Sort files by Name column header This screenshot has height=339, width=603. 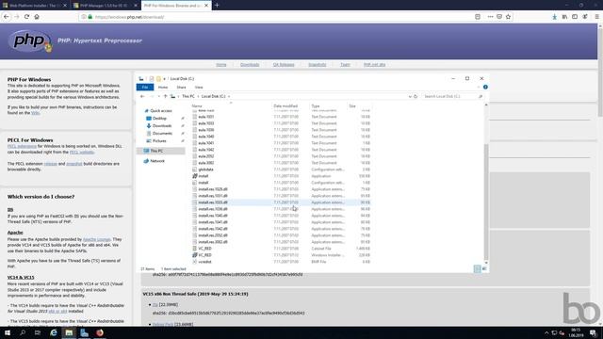(x=197, y=105)
